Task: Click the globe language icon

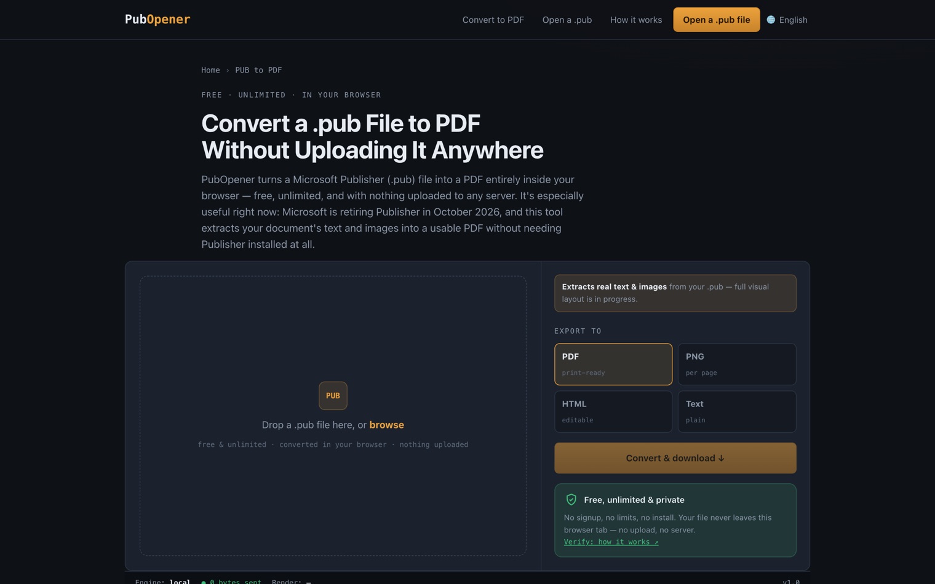Action: pos(771,20)
